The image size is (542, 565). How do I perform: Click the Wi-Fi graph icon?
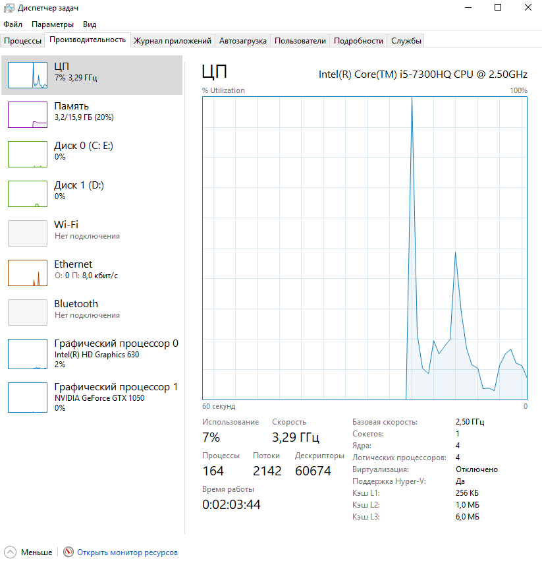pyautogui.click(x=28, y=233)
